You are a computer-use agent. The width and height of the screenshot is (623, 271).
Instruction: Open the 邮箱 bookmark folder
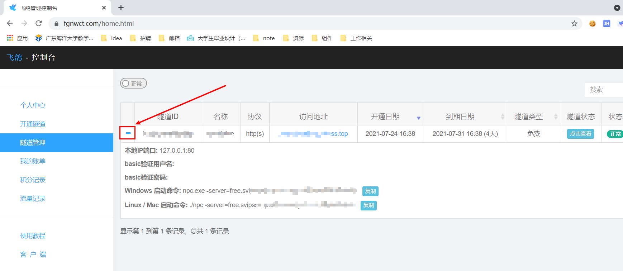(x=169, y=38)
